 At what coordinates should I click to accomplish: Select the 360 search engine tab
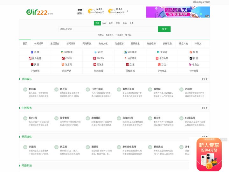[104, 23]
